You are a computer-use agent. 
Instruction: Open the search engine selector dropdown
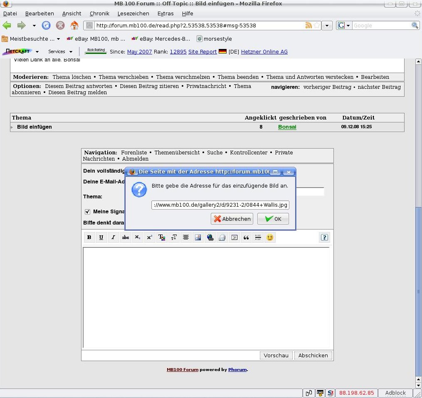[344, 25]
